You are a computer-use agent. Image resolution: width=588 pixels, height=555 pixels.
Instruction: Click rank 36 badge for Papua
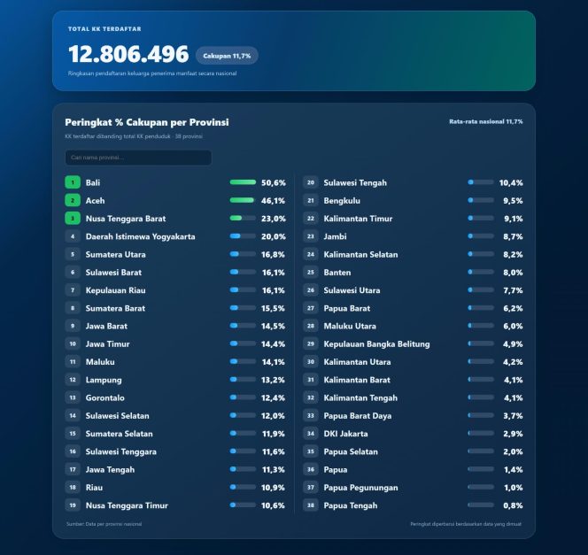[x=311, y=469]
